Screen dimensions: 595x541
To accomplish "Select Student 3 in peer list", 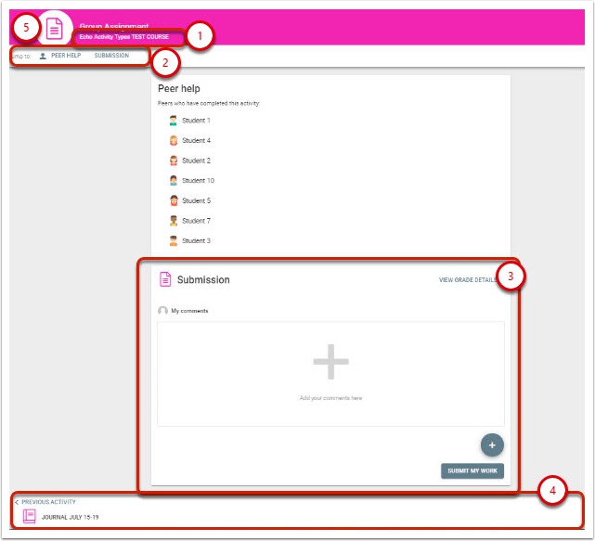I will (x=196, y=241).
